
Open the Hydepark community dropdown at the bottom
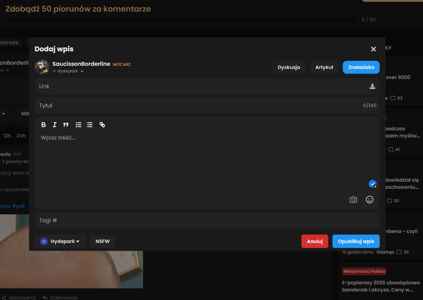pyautogui.click(x=60, y=241)
